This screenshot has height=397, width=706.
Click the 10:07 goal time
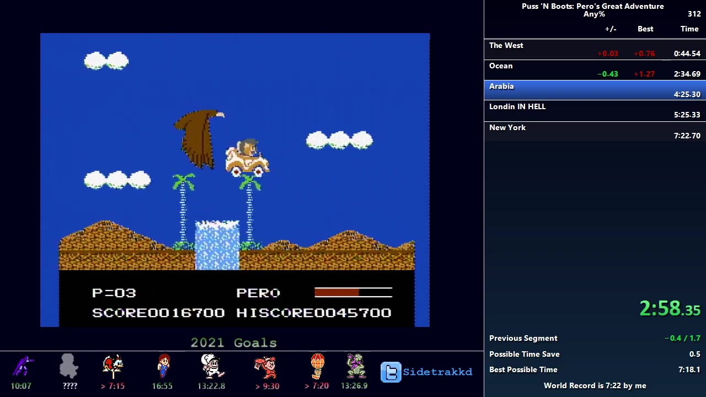pyautogui.click(x=21, y=386)
